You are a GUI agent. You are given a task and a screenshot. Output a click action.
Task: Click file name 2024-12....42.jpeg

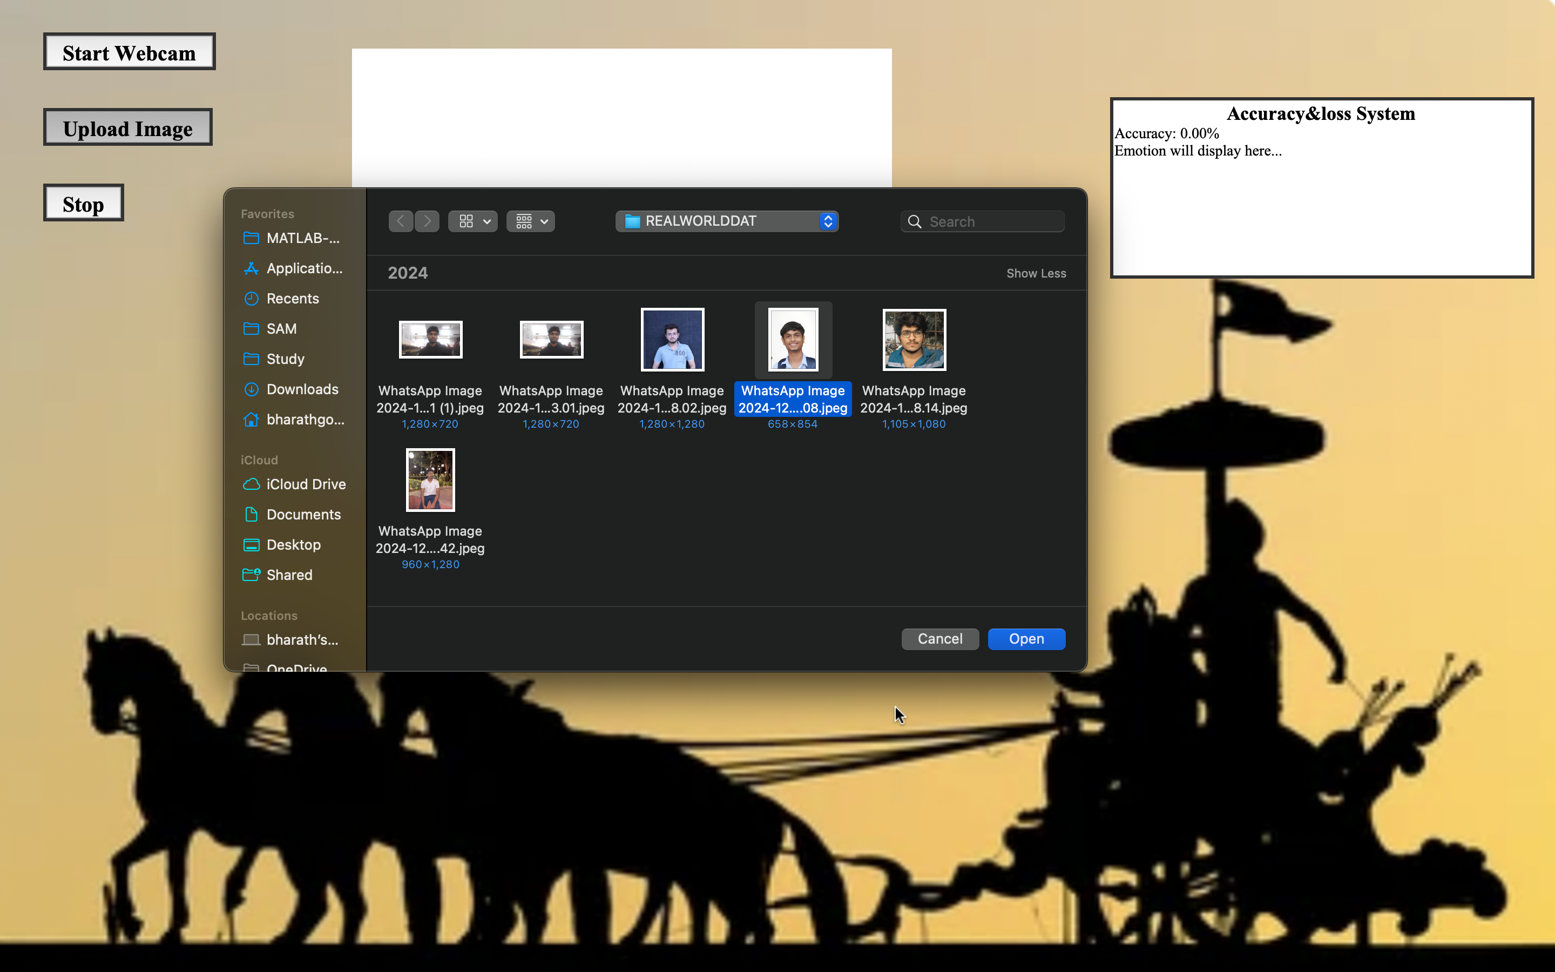pos(430,539)
